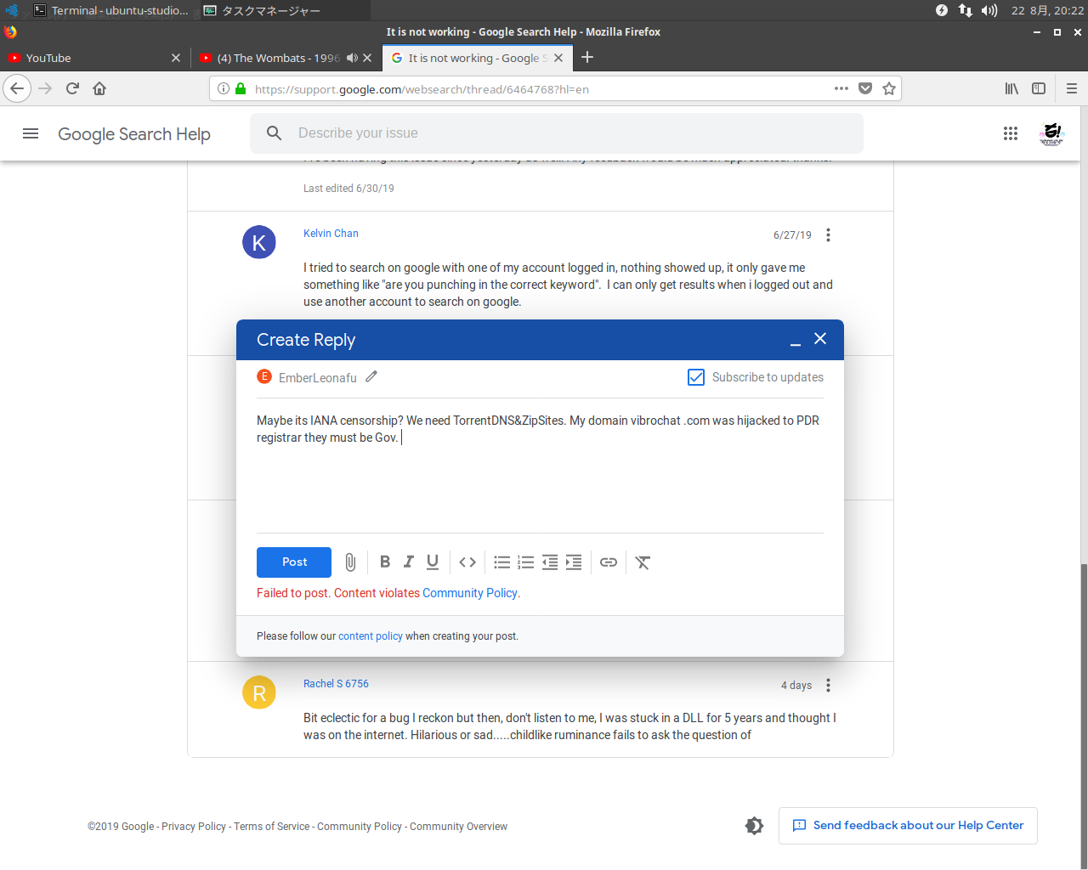Toggle underline formatting in reply editor
The width and height of the screenshot is (1088, 870).
(x=433, y=562)
